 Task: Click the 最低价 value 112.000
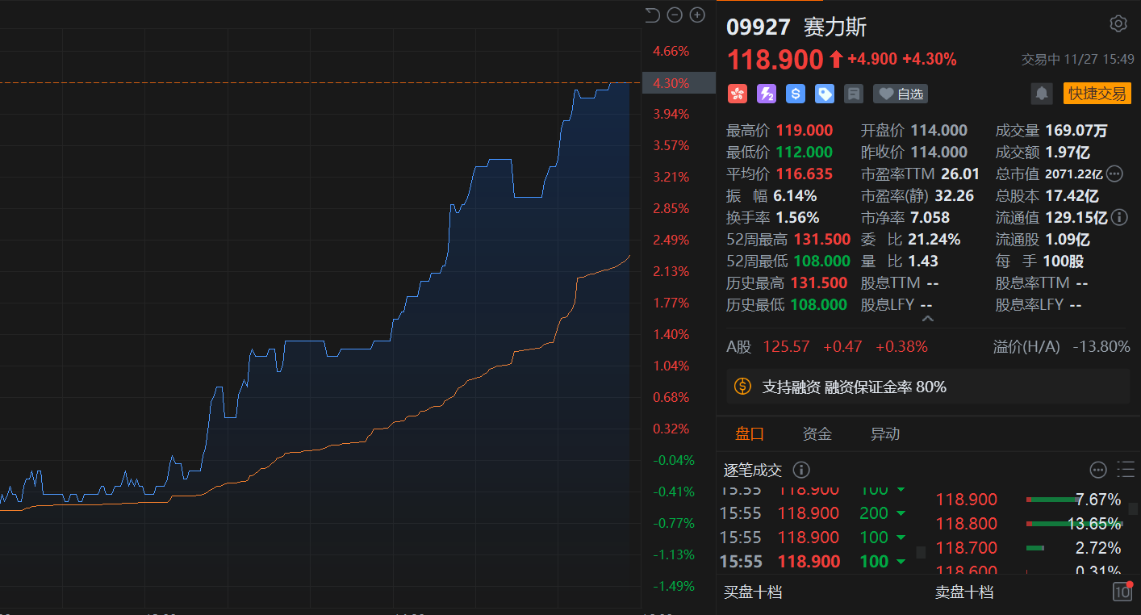point(805,152)
